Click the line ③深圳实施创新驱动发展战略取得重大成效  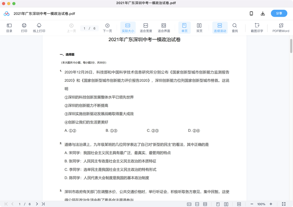tap(99, 114)
